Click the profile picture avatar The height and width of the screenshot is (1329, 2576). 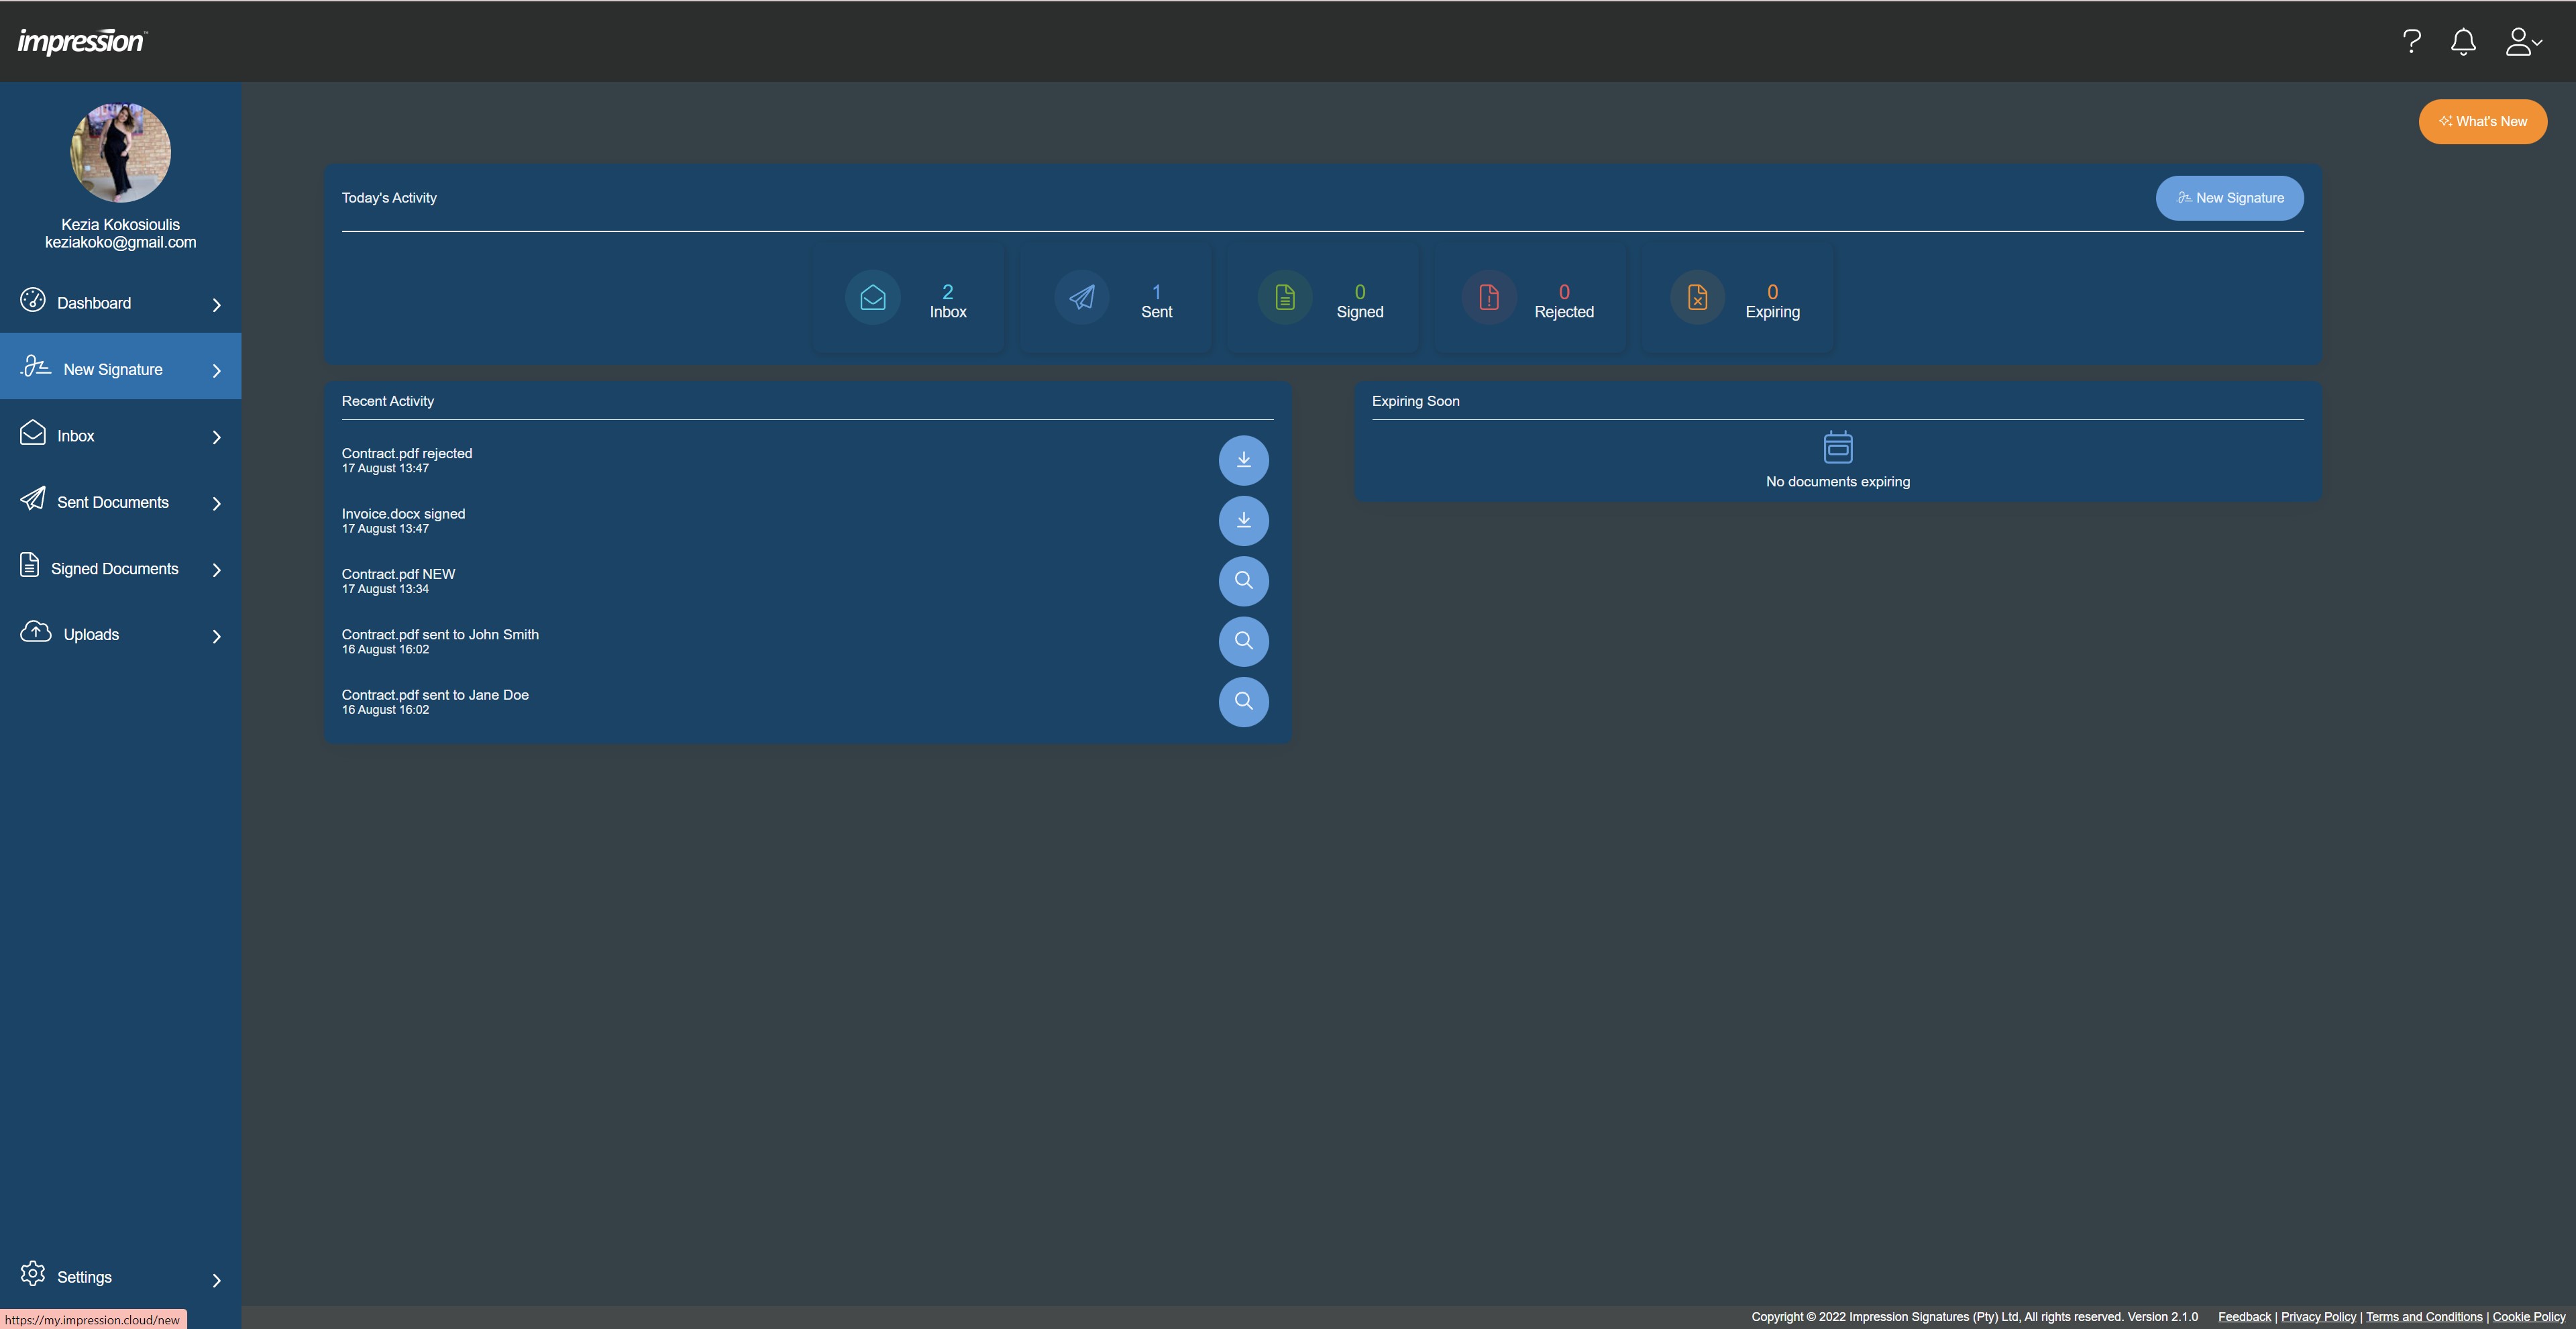120,153
